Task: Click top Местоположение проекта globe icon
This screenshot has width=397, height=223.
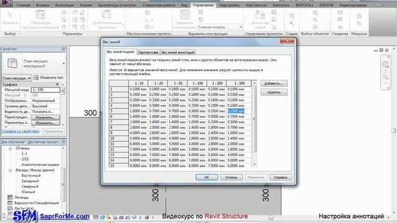Action: click(148, 12)
